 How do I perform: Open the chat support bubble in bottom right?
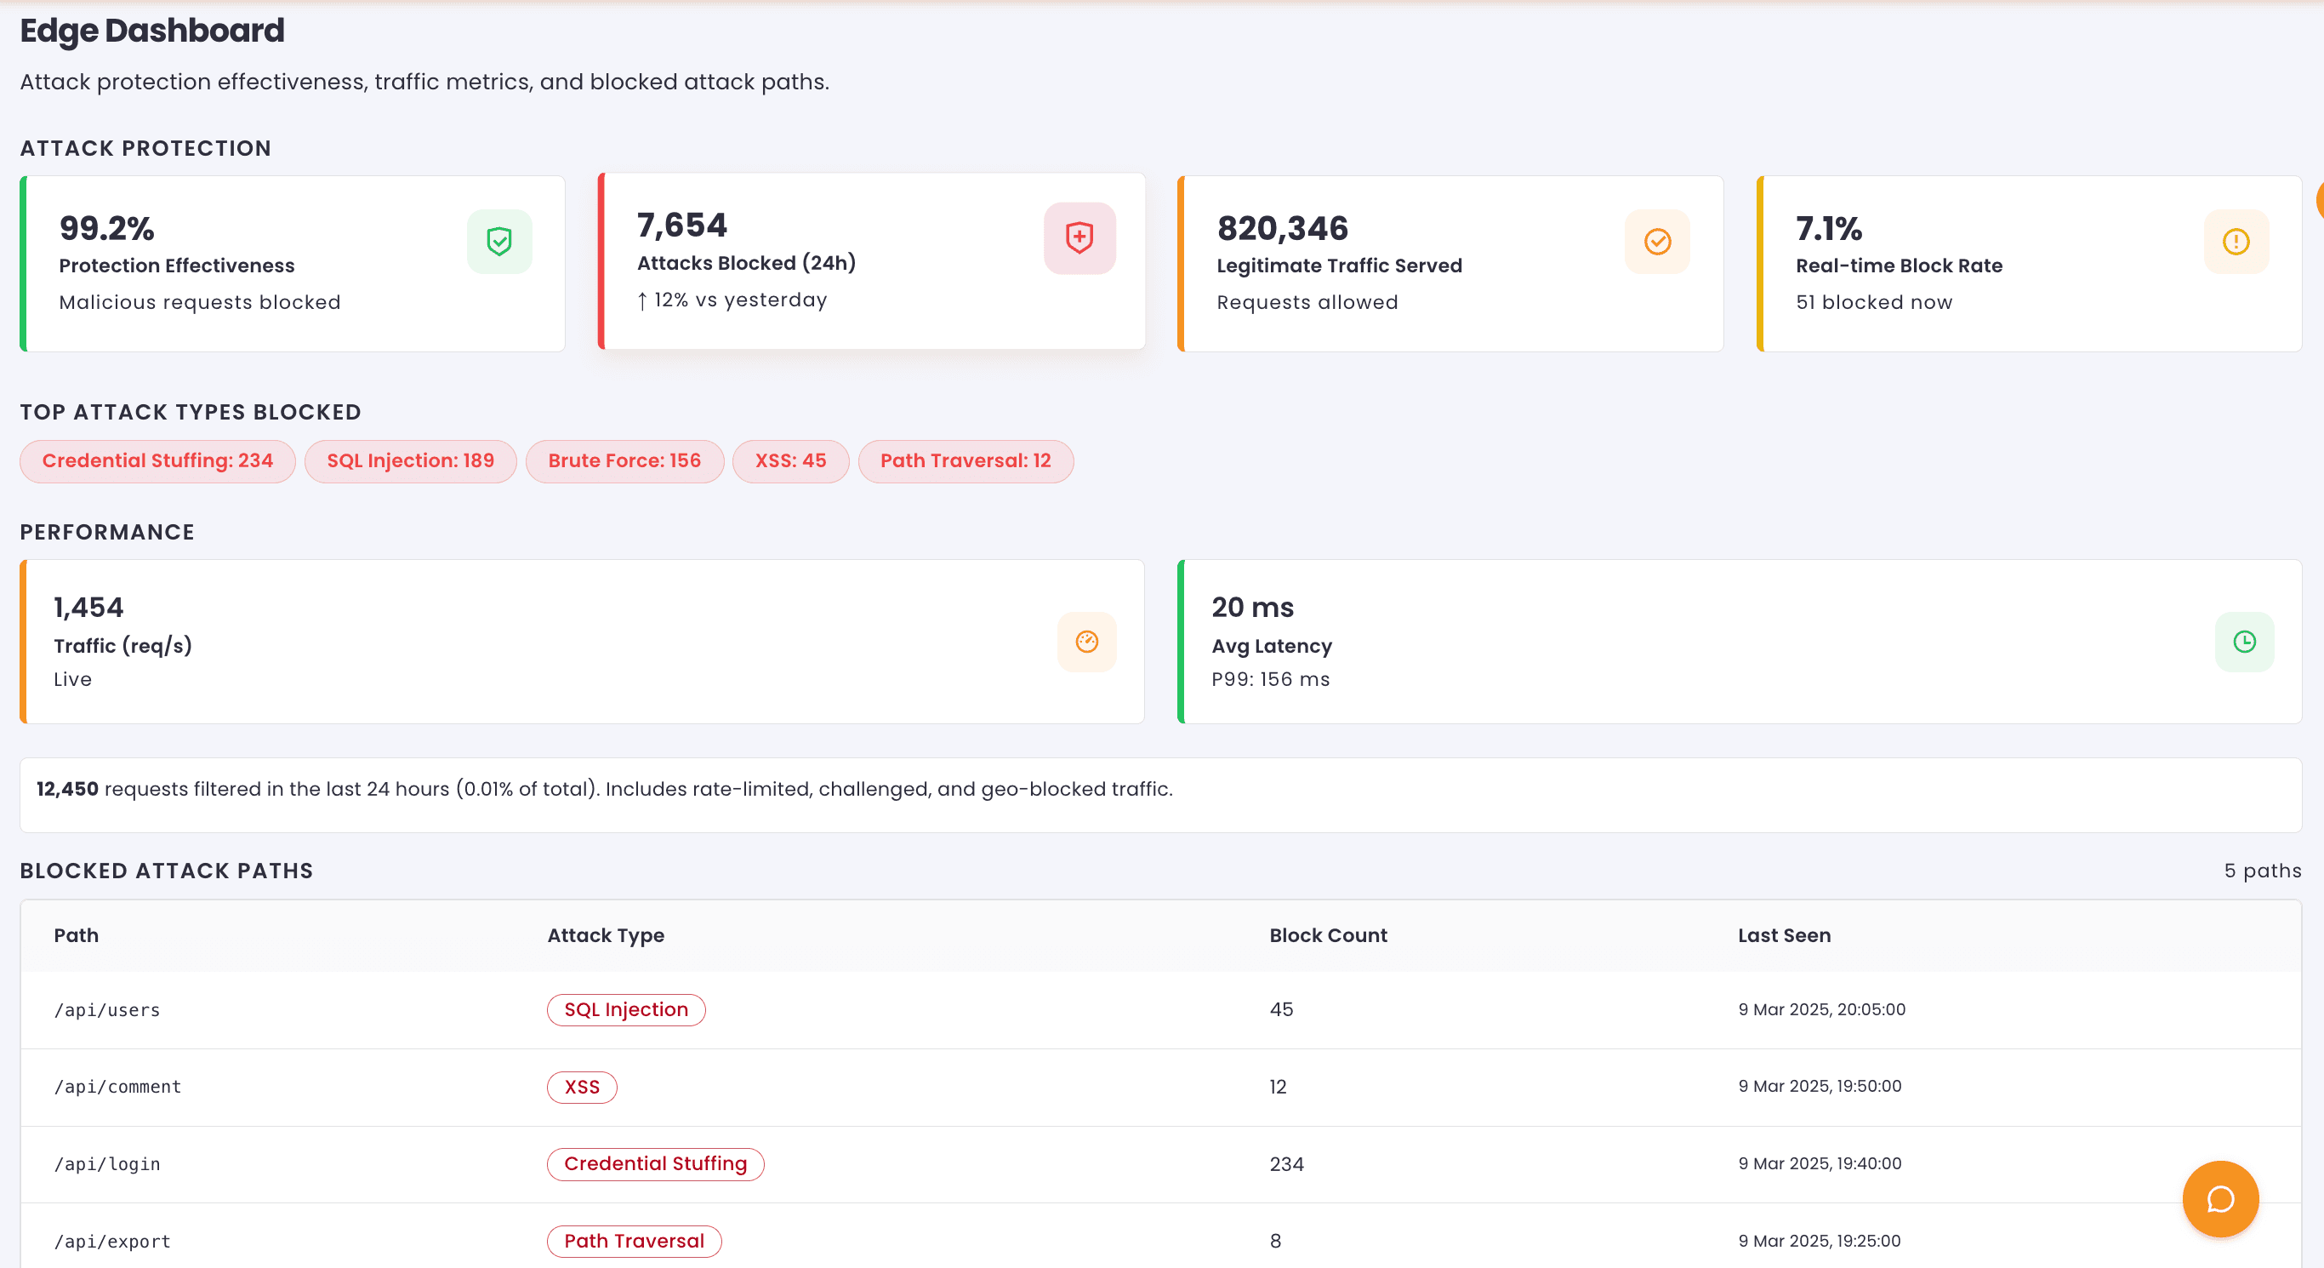click(x=2220, y=1198)
